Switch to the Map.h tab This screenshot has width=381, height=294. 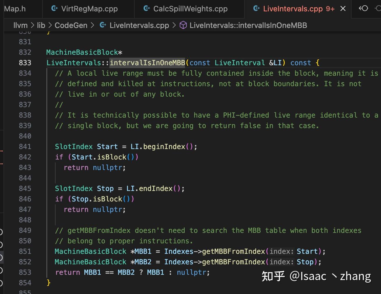point(15,9)
